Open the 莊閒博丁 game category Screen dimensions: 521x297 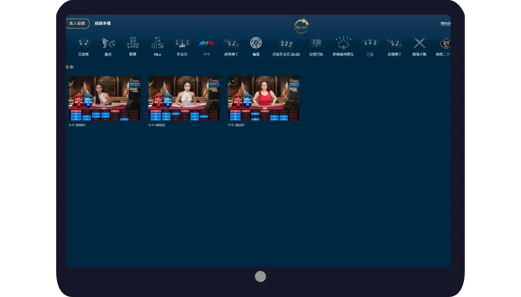394,47
